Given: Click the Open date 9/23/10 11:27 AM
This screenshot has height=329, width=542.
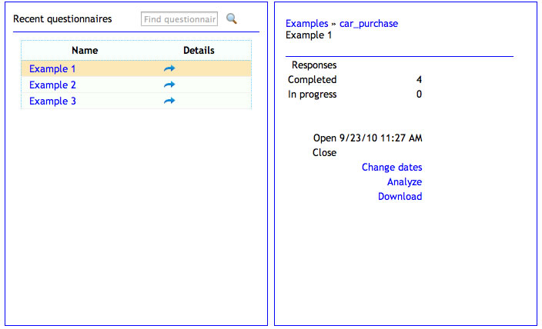Looking at the screenshot, I should click(x=380, y=138).
